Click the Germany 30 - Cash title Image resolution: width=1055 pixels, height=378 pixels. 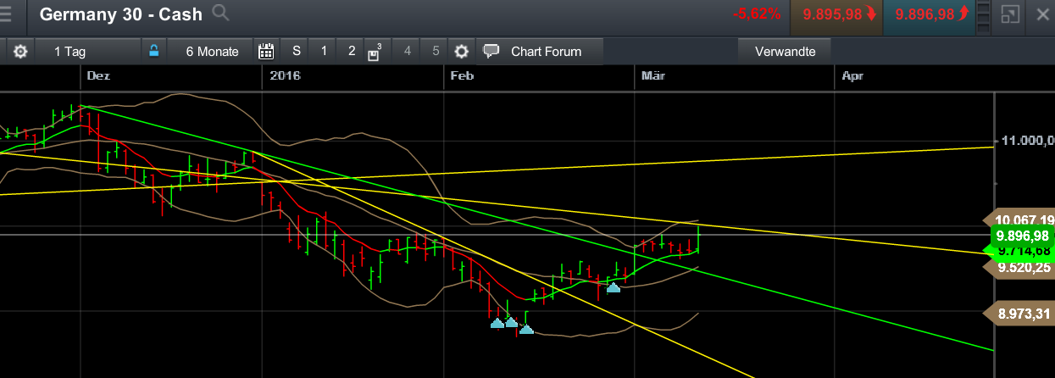(x=121, y=14)
